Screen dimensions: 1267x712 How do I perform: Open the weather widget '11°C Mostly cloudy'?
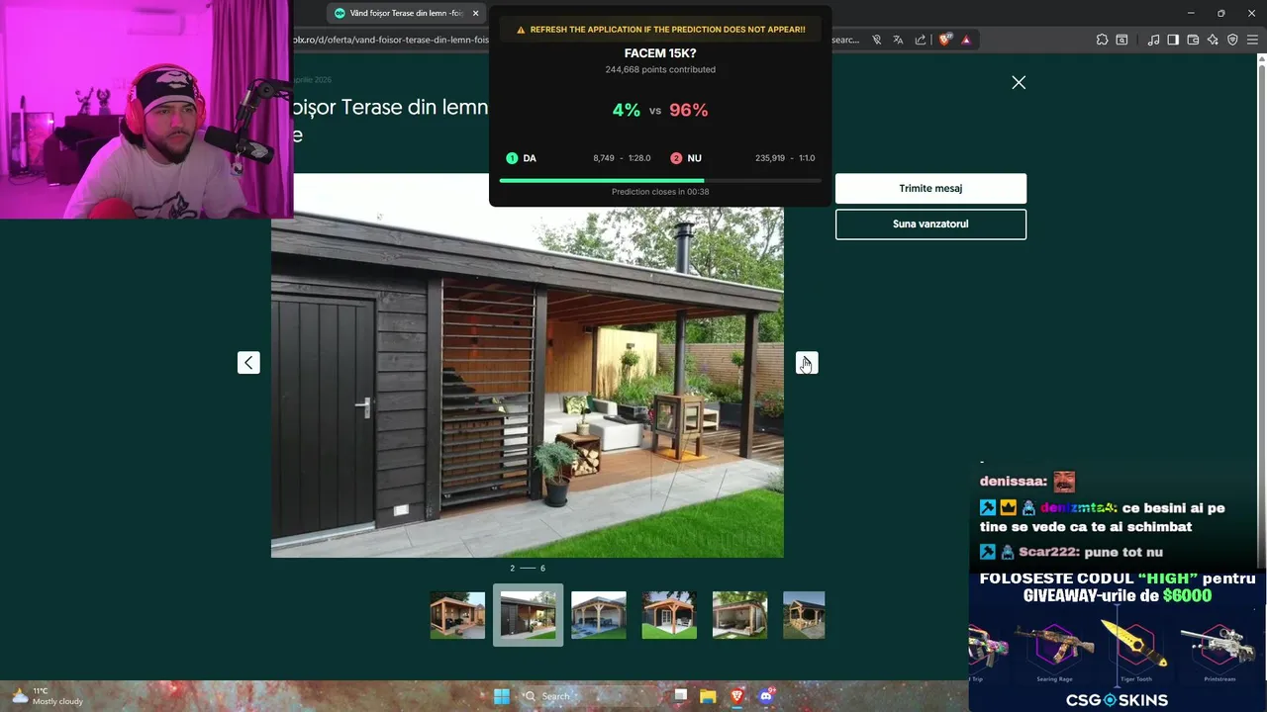pos(47,696)
